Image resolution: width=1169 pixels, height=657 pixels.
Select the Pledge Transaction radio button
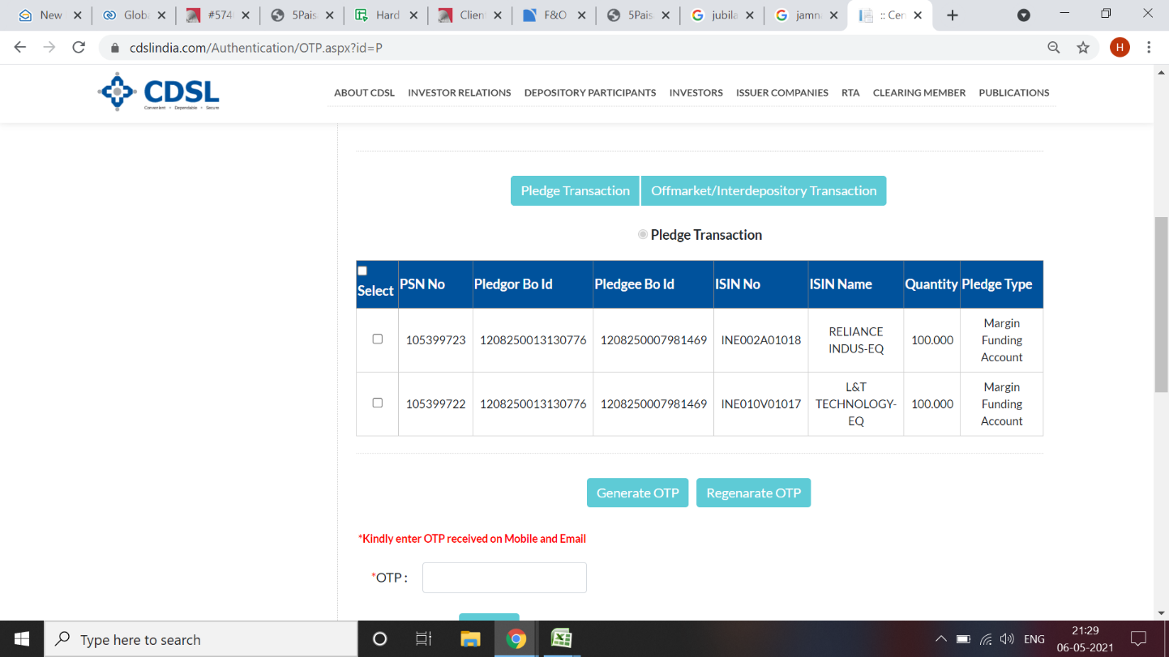pyautogui.click(x=643, y=234)
